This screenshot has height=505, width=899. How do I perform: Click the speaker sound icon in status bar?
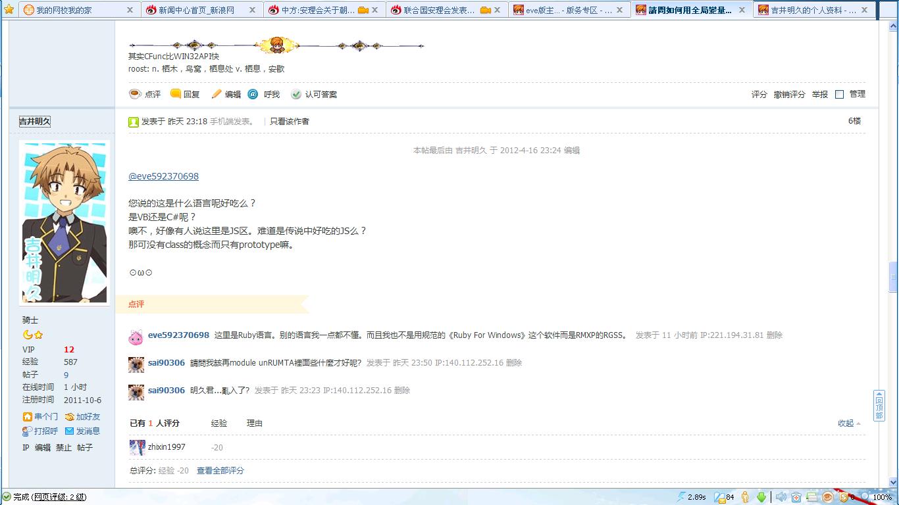781,497
